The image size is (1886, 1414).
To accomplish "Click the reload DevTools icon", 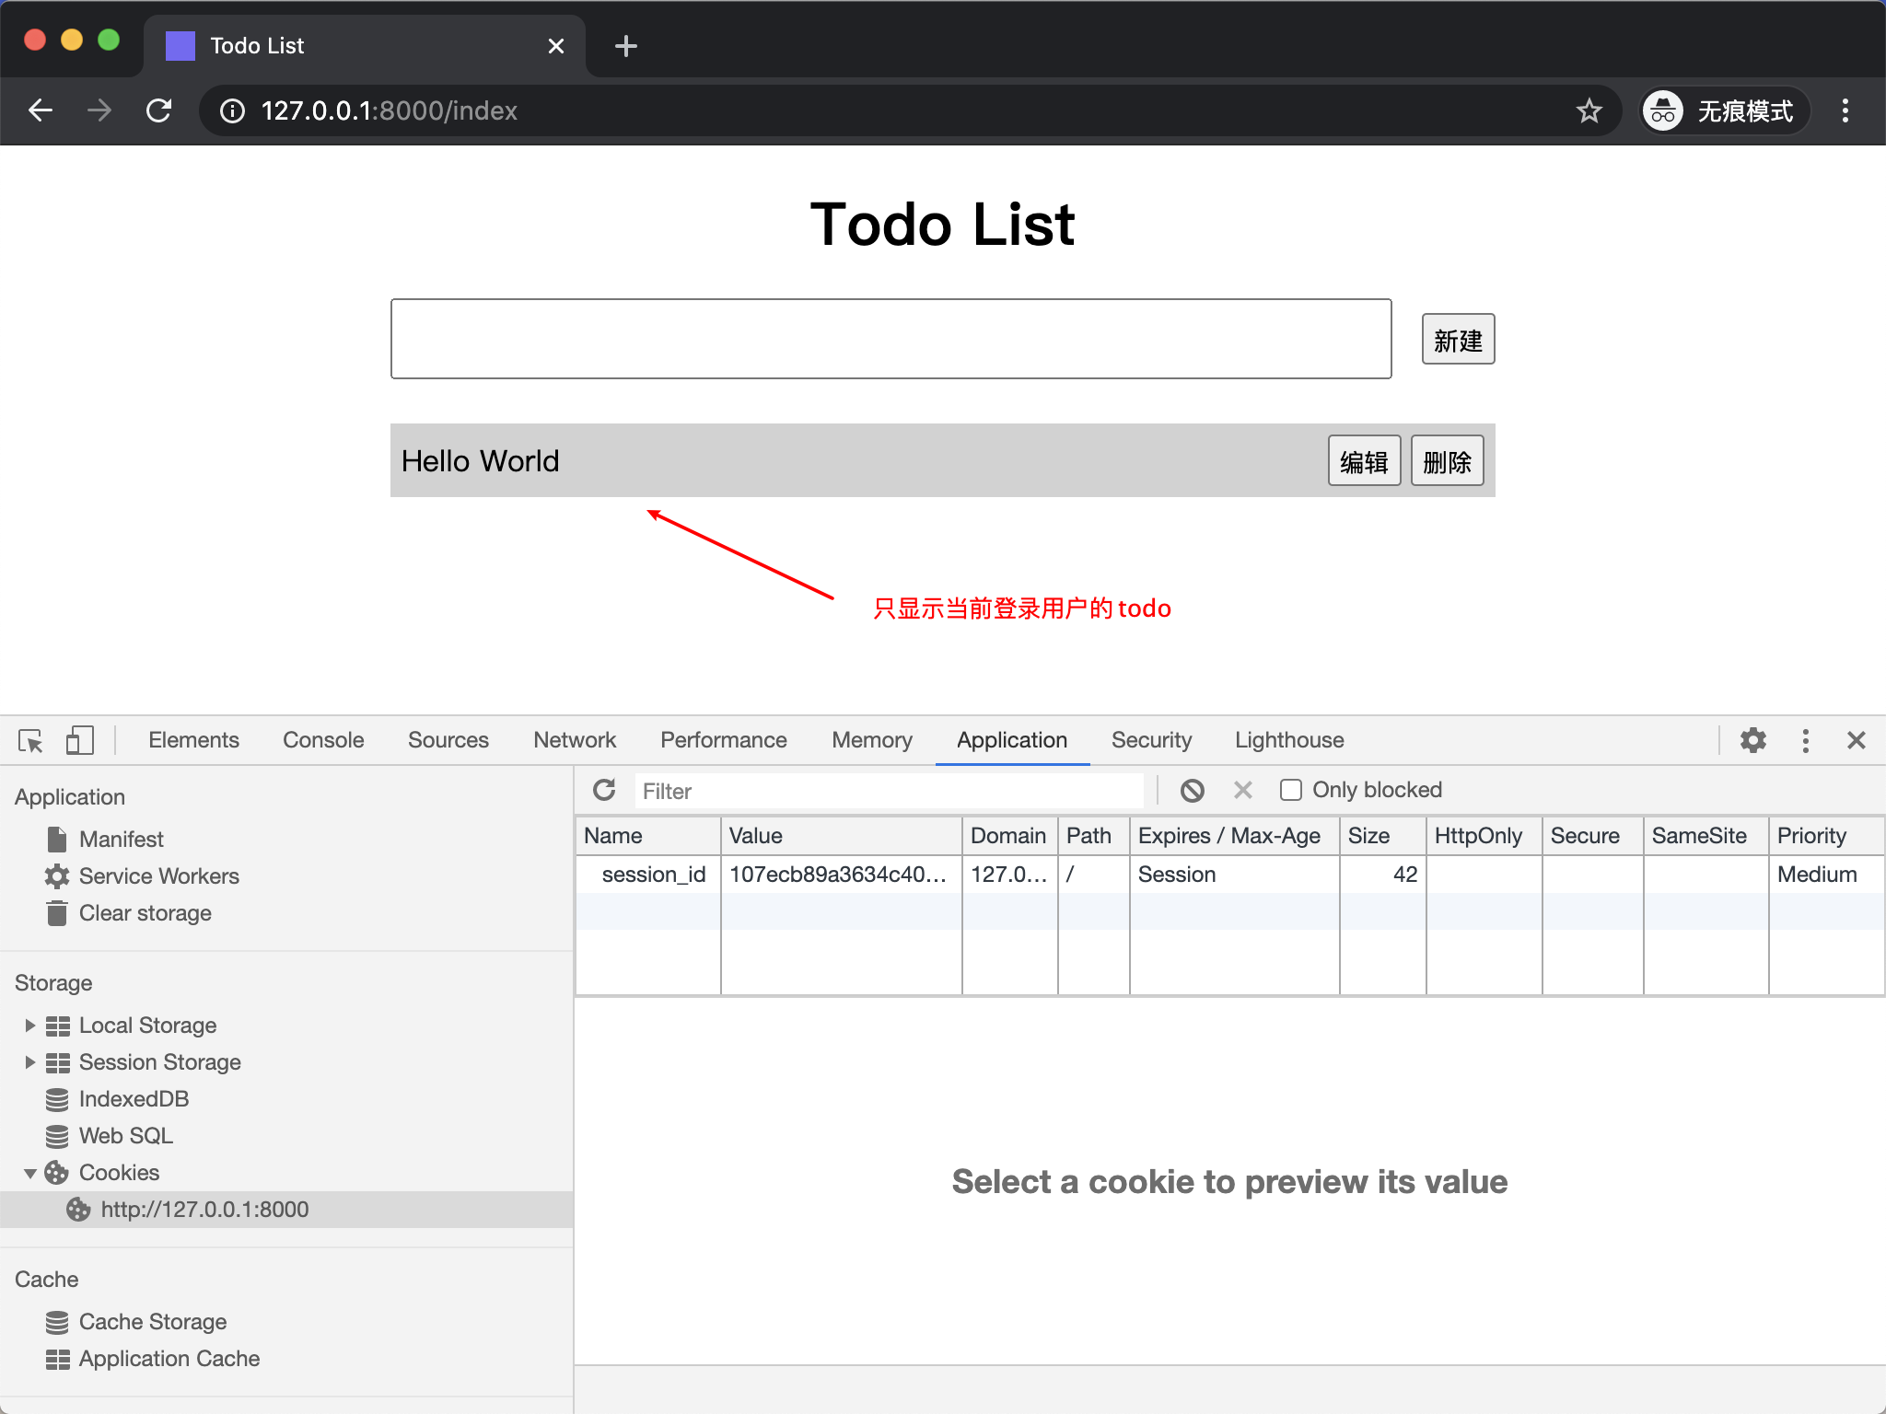I will point(604,790).
